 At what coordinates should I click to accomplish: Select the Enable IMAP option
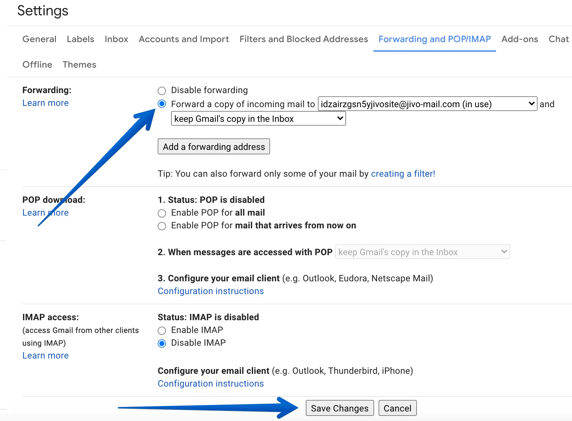coord(162,330)
